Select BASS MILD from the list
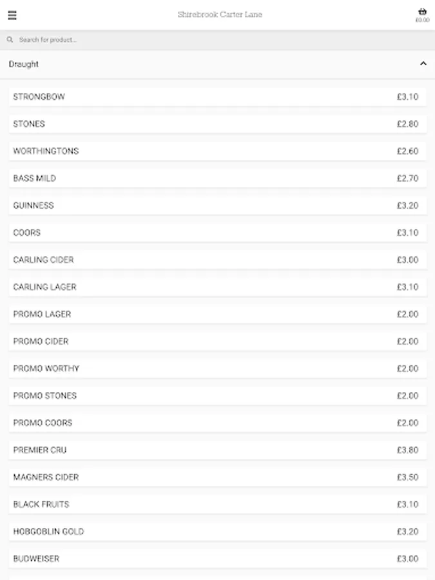Screen dimensions: 435x580 tap(217, 178)
